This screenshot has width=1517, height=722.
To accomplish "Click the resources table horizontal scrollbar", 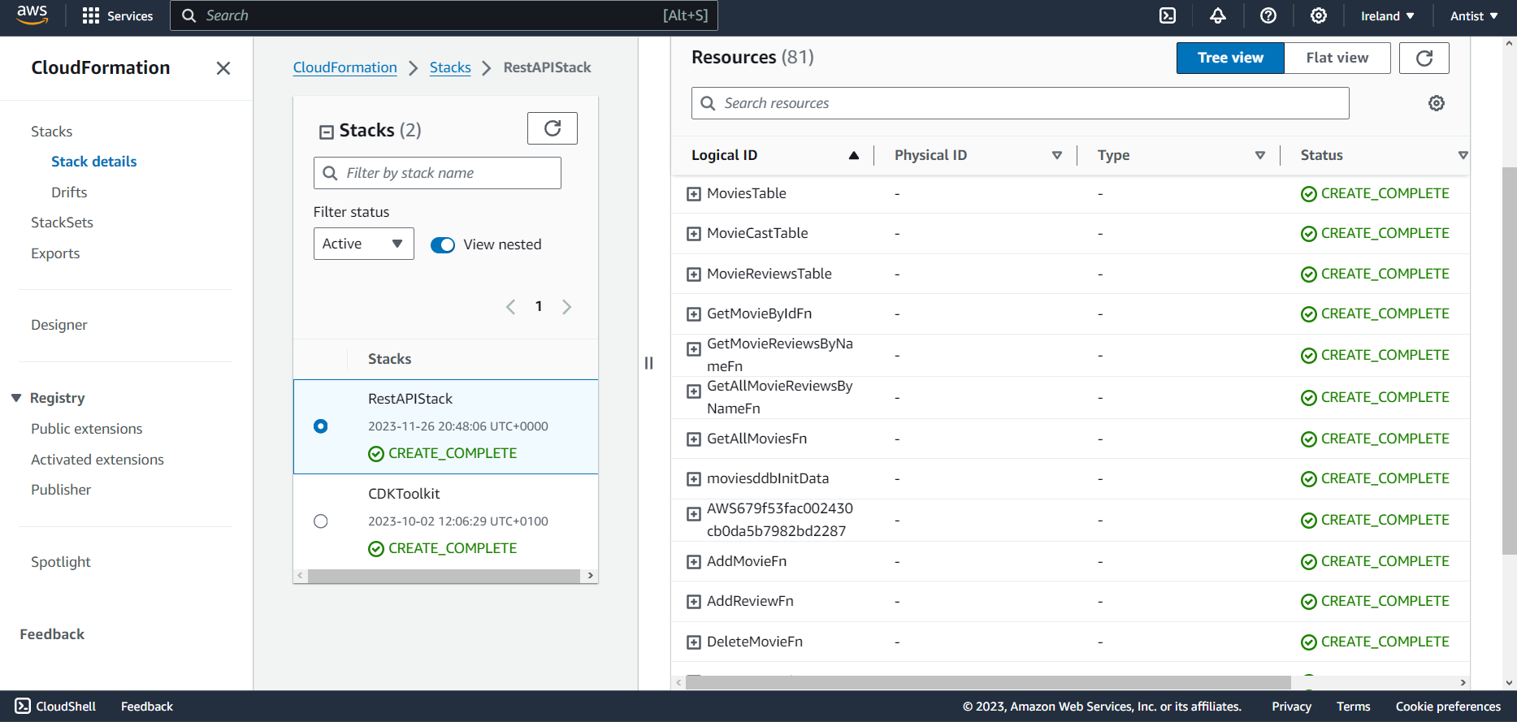I will [988, 682].
